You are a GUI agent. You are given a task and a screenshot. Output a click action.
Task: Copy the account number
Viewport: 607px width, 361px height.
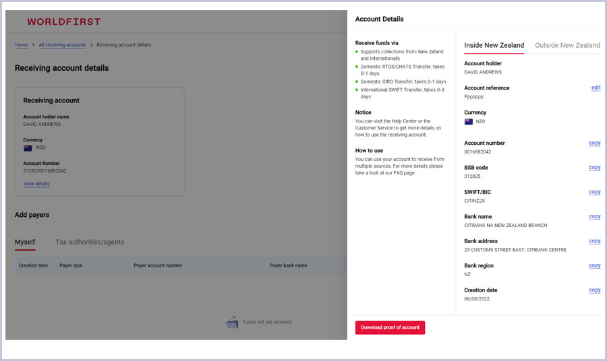click(594, 143)
